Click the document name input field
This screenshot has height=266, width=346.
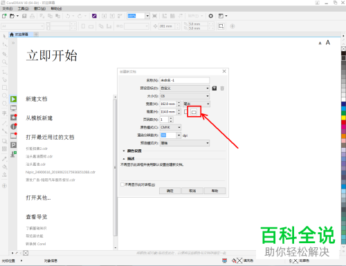185,80
